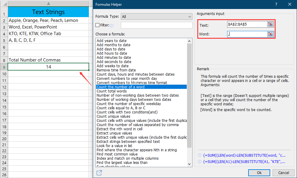
Task: Enable the Filter checkbox
Action: 98,25
